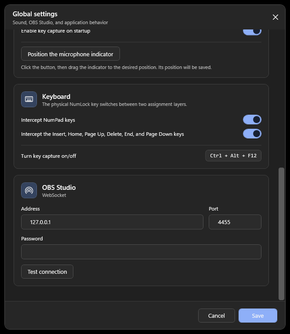Toggle Intercept Insert, Home, Page Up keys switch

[x=252, y=134]
